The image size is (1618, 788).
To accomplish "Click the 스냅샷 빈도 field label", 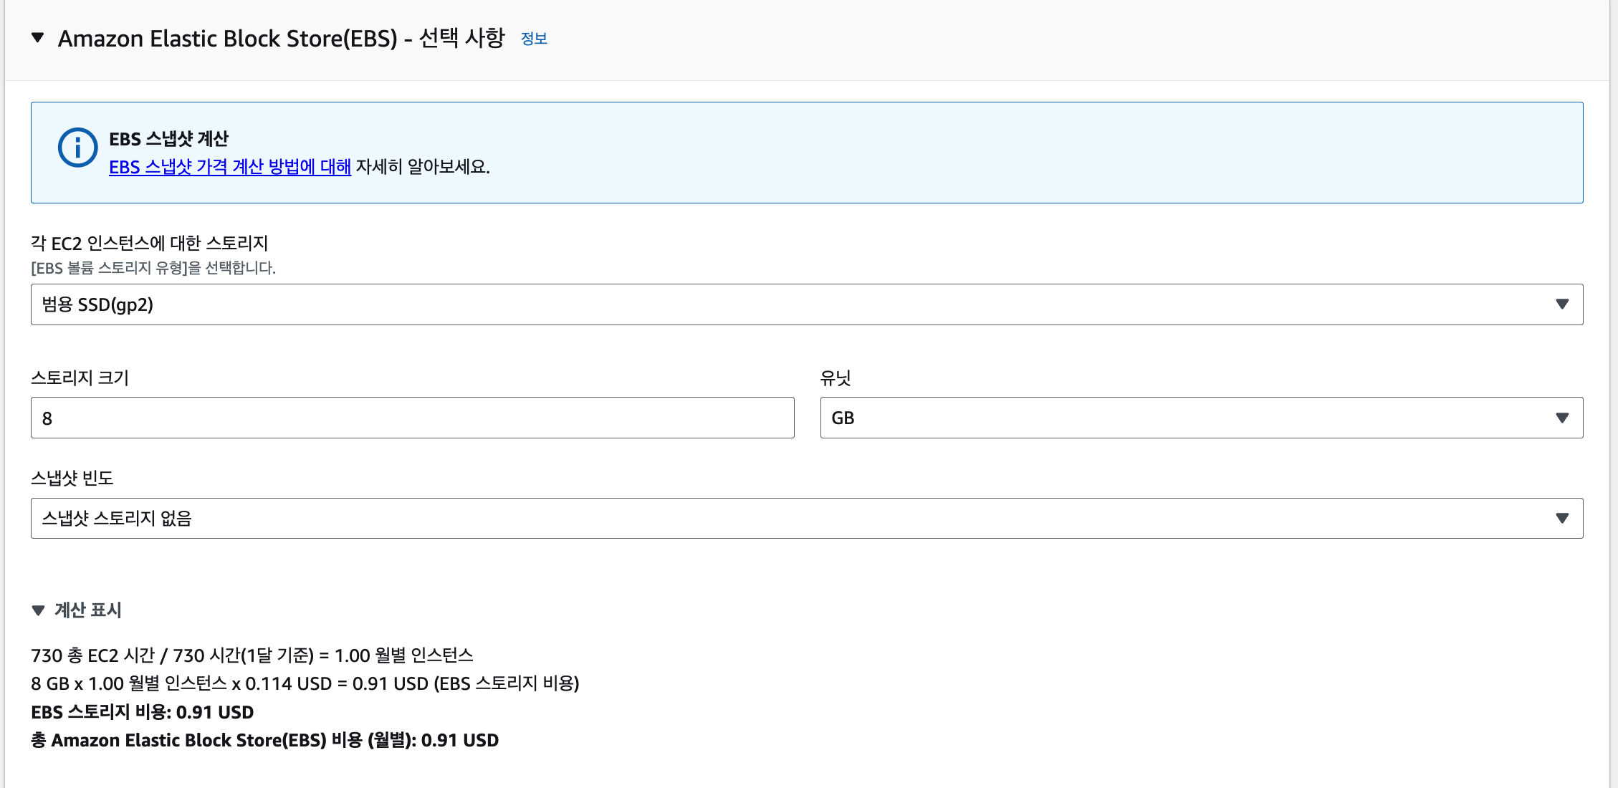I will tap(72, 478).
